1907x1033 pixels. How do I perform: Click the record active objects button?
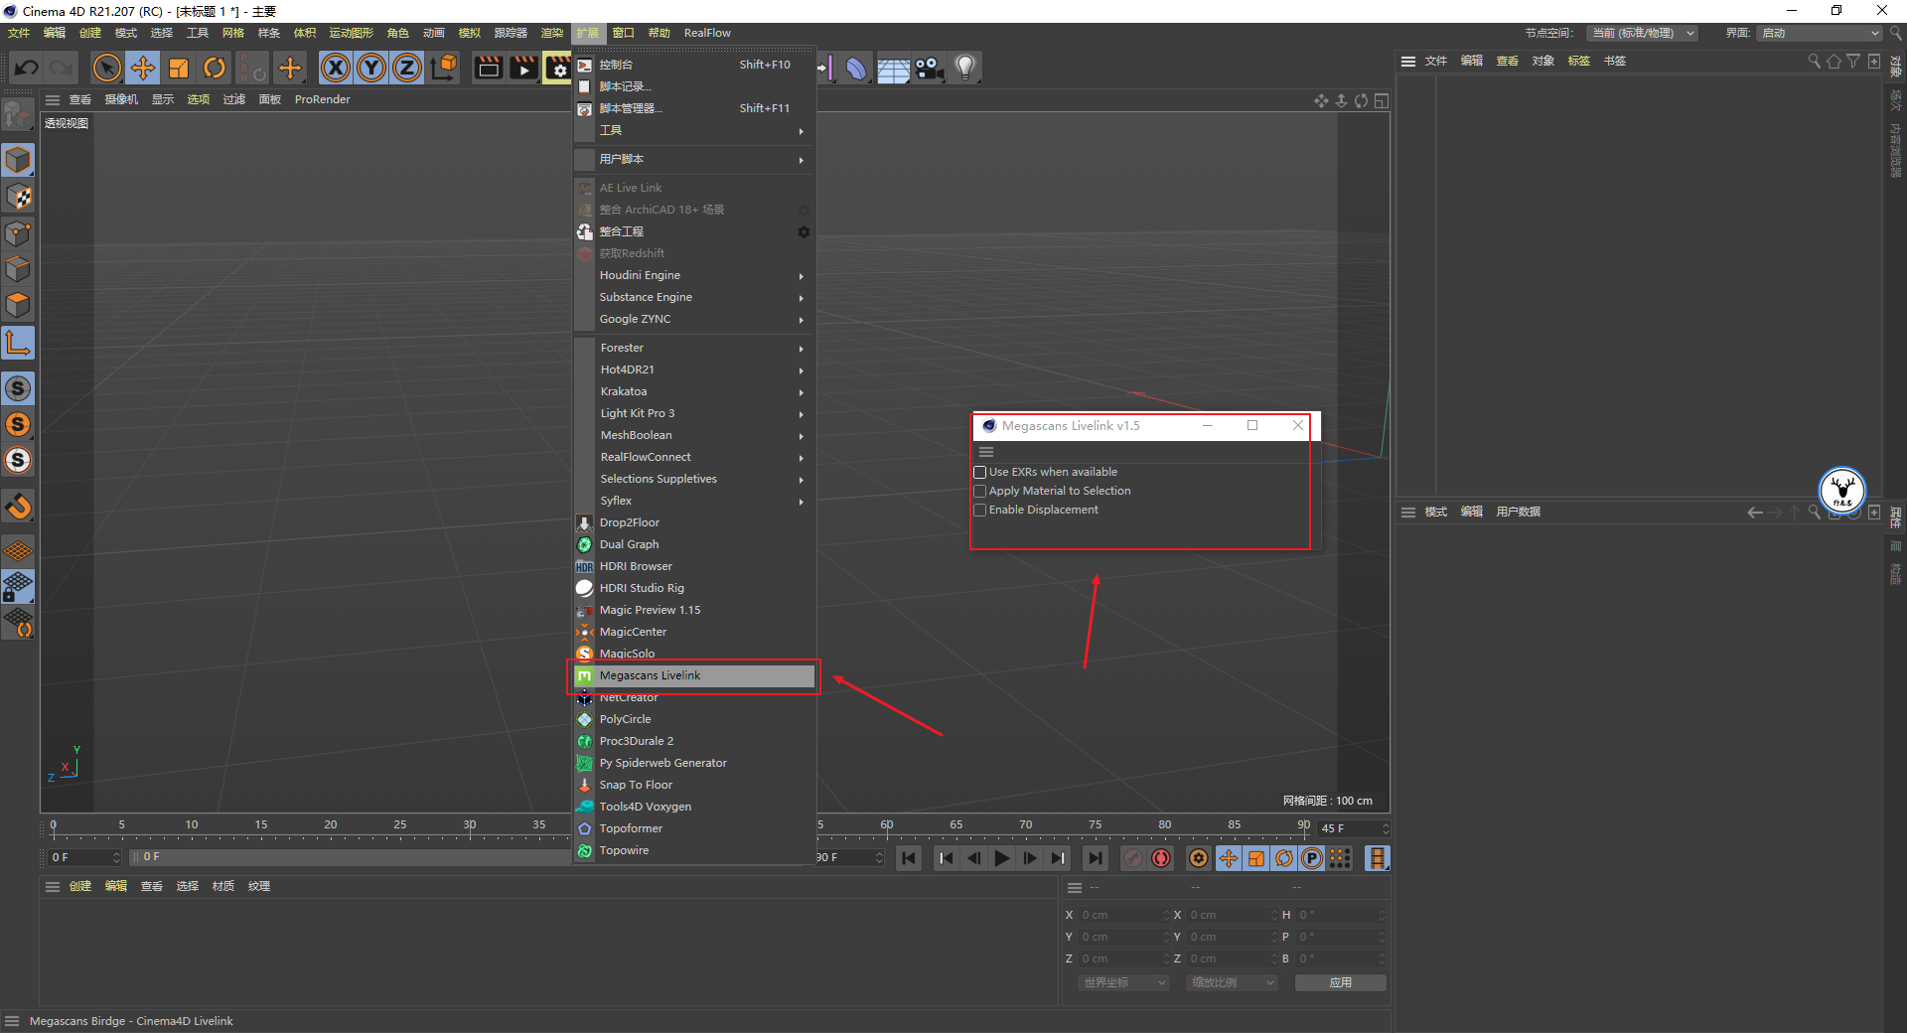click(x=1132, y=858)
